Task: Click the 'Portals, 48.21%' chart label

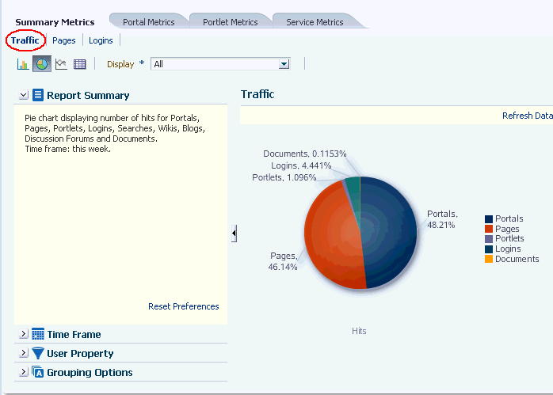Action: 442,219
